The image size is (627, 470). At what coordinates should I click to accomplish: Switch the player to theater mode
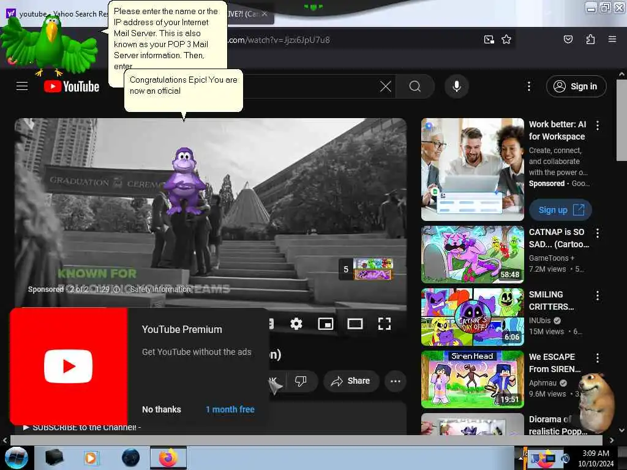point(355,324)
